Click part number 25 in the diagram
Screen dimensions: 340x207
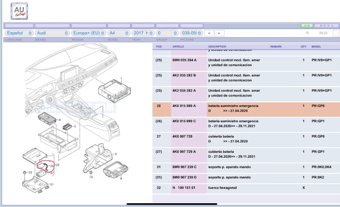(x=58, y=165)
